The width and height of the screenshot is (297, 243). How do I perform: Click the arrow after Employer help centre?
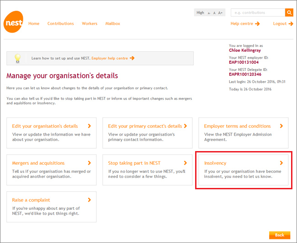coord(132,58)
